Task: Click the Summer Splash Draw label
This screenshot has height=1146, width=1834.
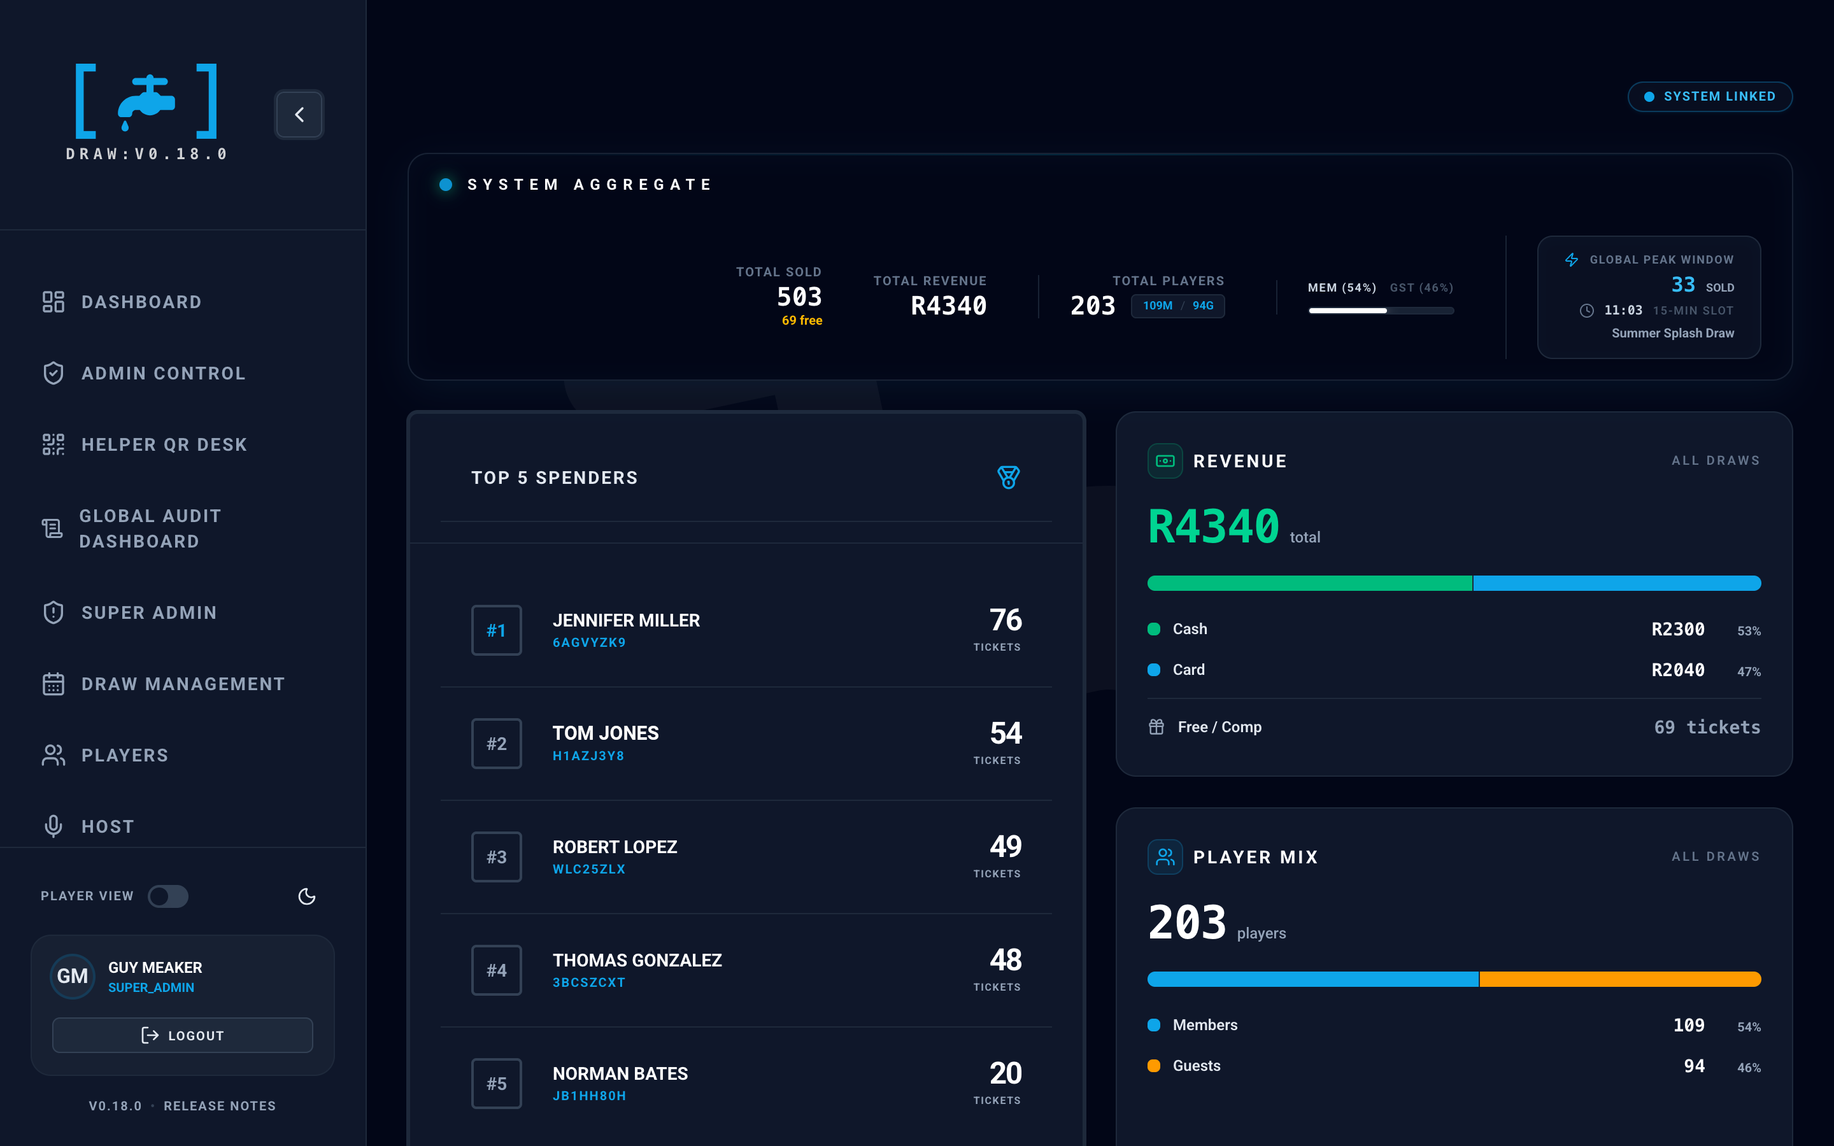Action: pos(1673,333)
